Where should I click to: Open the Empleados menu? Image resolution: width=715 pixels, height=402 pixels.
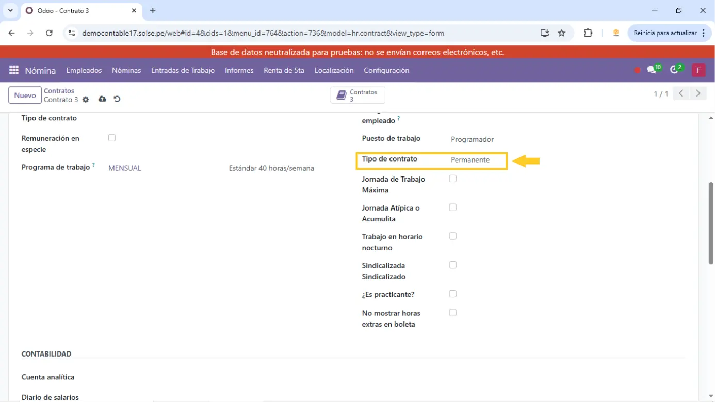(x=84, y=70)
